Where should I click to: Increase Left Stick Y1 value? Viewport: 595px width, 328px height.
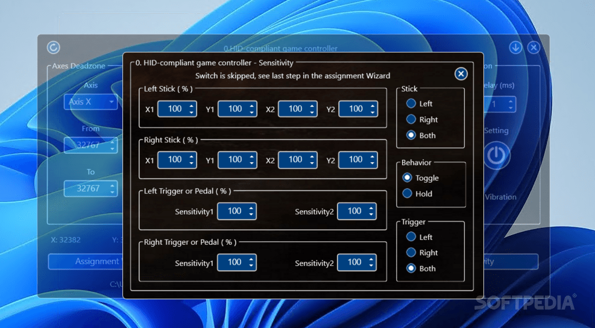[x=252, y=106]
